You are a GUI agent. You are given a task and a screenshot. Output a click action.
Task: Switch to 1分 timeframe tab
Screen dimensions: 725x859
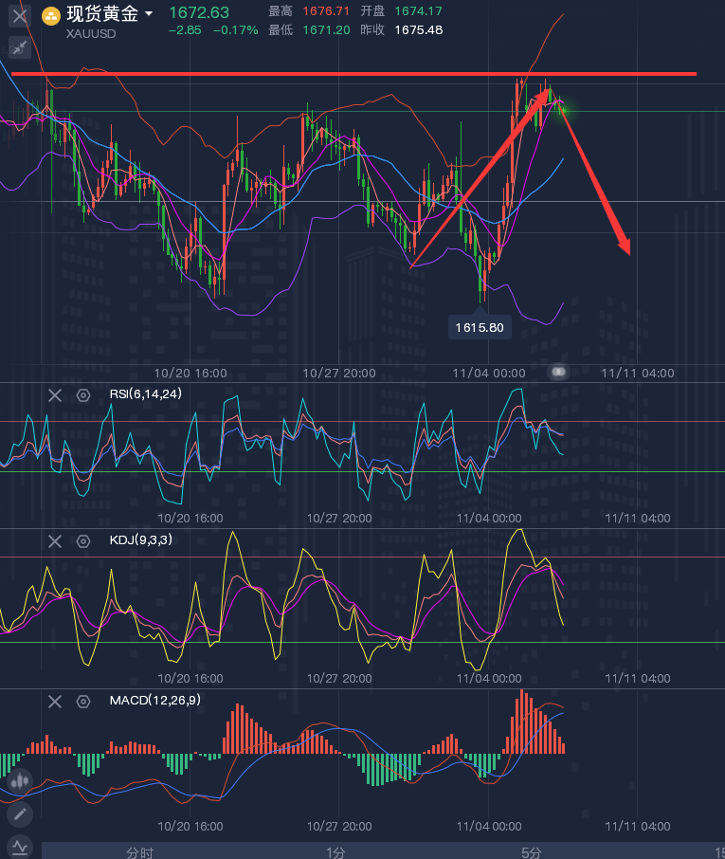[335, 852]
